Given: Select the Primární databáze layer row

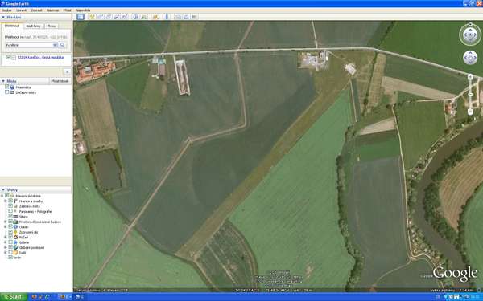Looking at the screenshot, I should point(28,196).
